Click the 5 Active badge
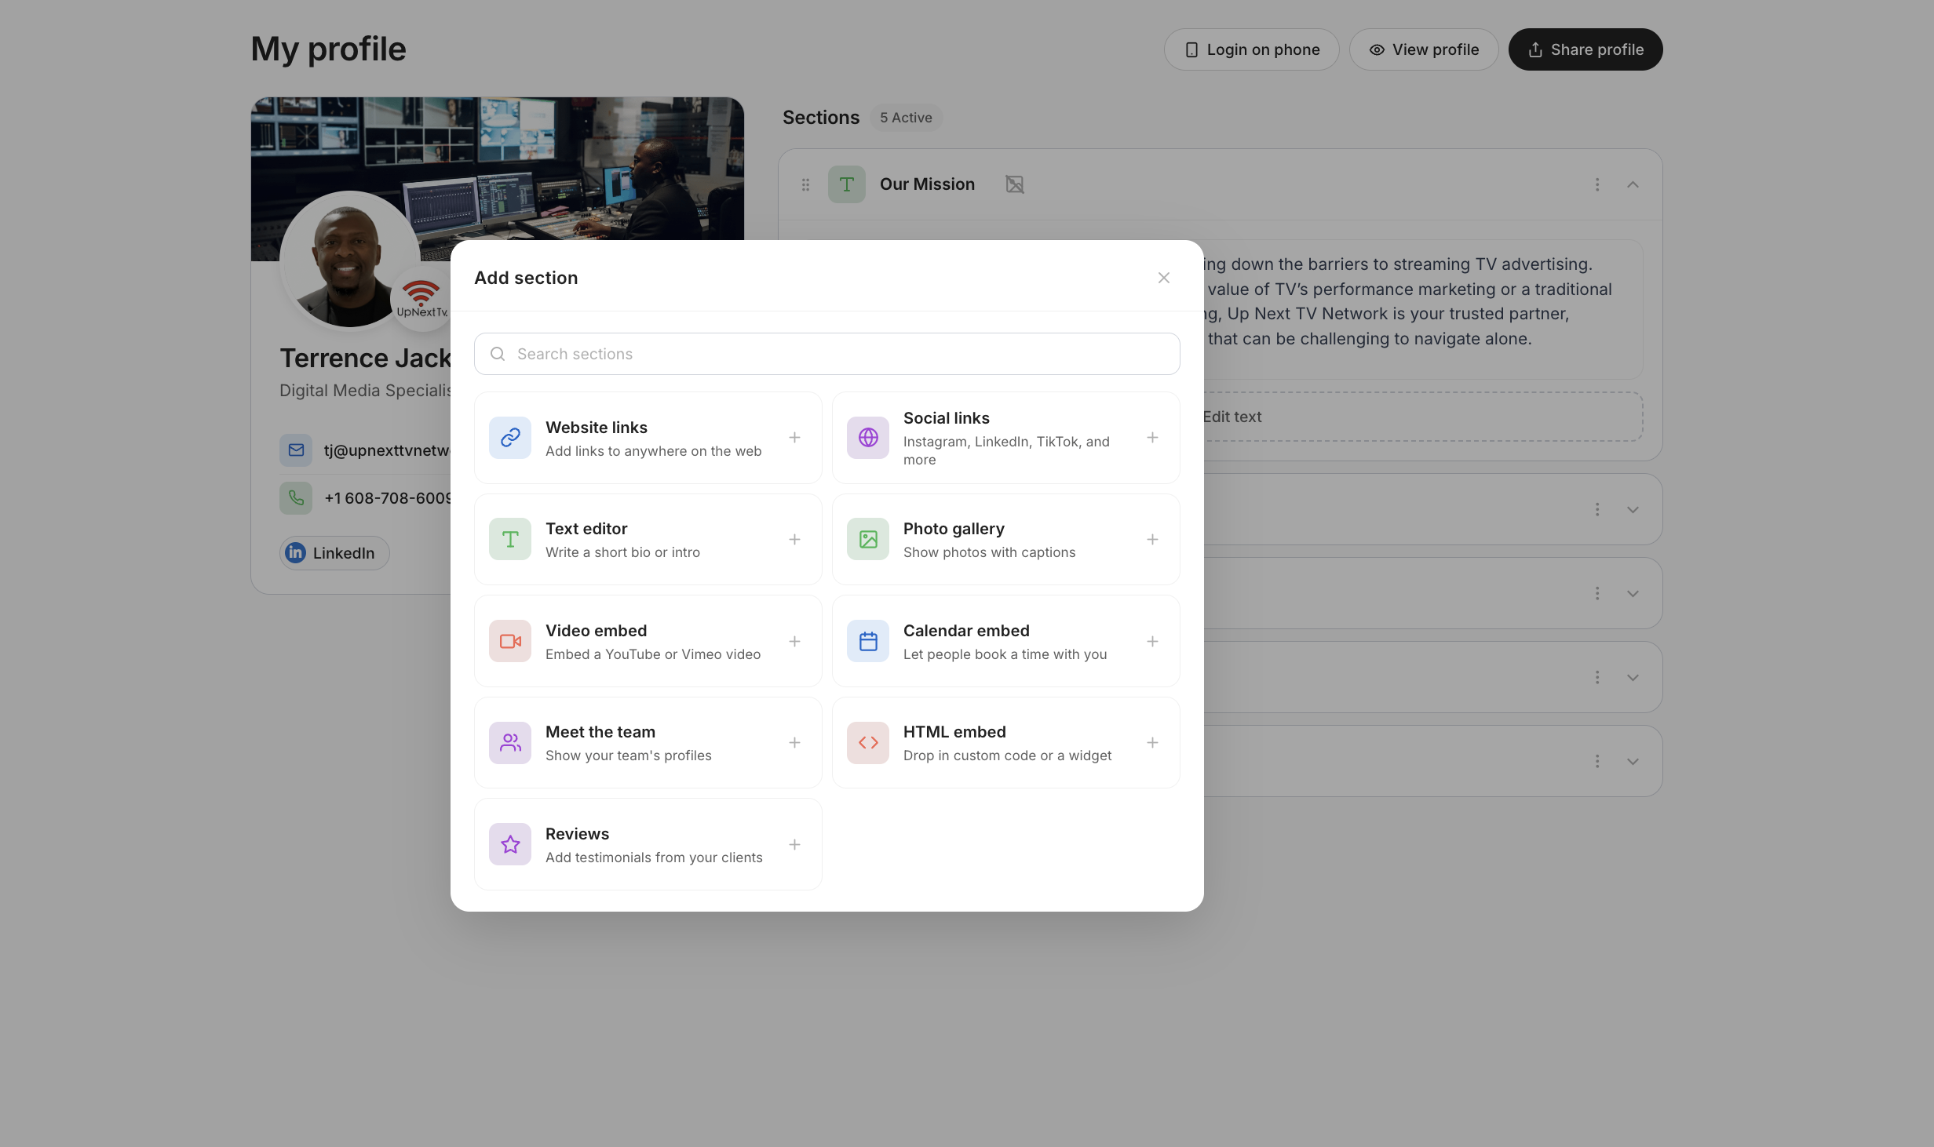This screenshot has height=1147, width=1934. [906, 118]
